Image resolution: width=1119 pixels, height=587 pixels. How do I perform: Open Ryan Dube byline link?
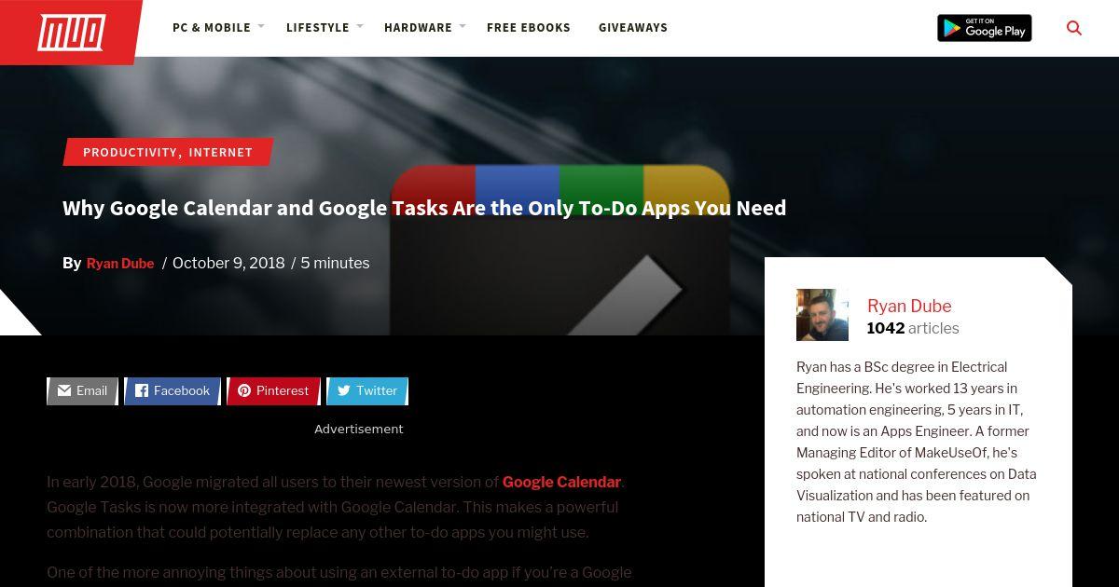120,264
